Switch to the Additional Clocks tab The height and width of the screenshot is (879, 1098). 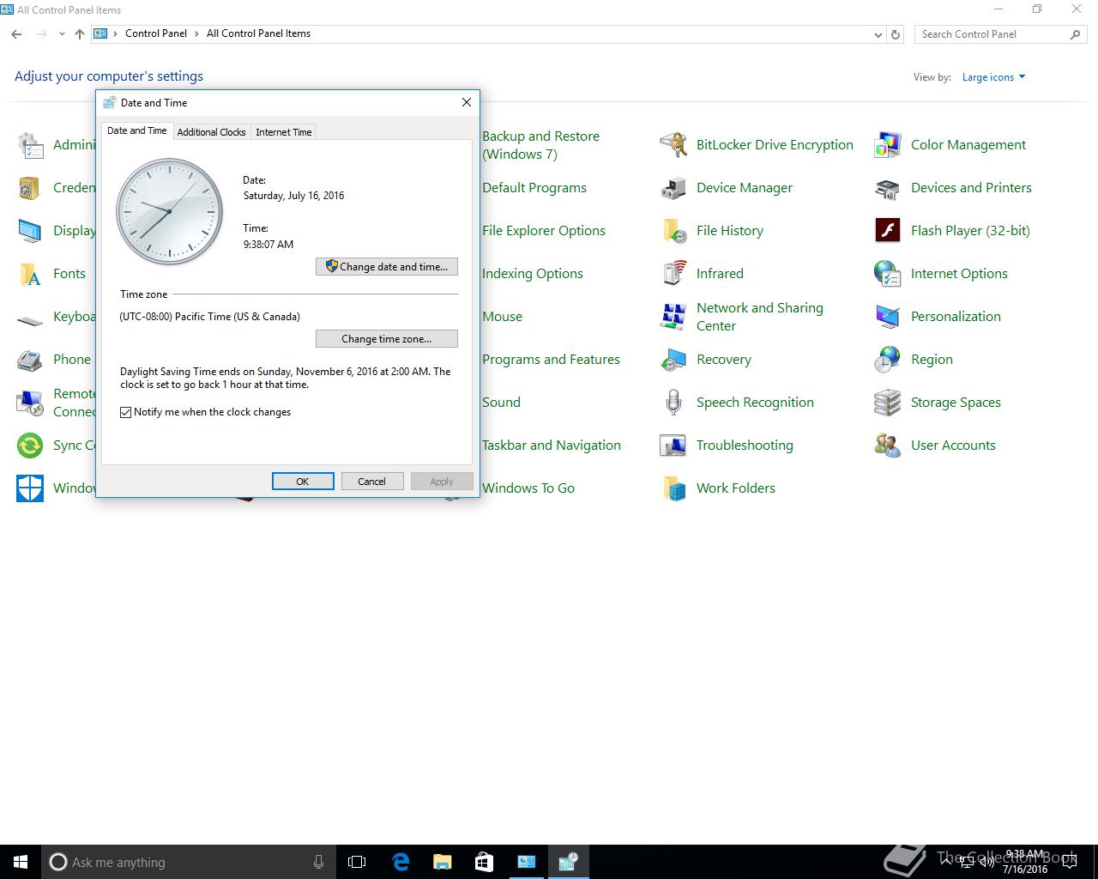click(x=211, y=132)
